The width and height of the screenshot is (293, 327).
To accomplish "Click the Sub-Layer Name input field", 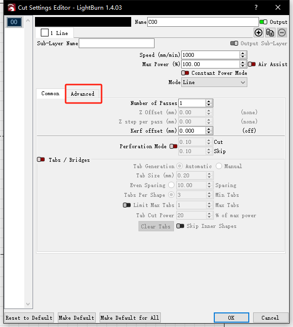I will click(x=117, y=43).
